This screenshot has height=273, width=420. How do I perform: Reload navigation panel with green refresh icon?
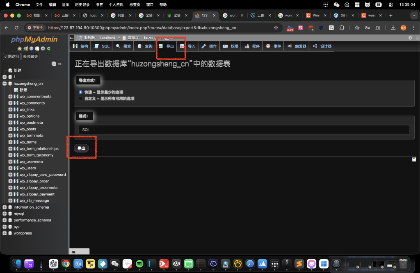click(49, 48)
